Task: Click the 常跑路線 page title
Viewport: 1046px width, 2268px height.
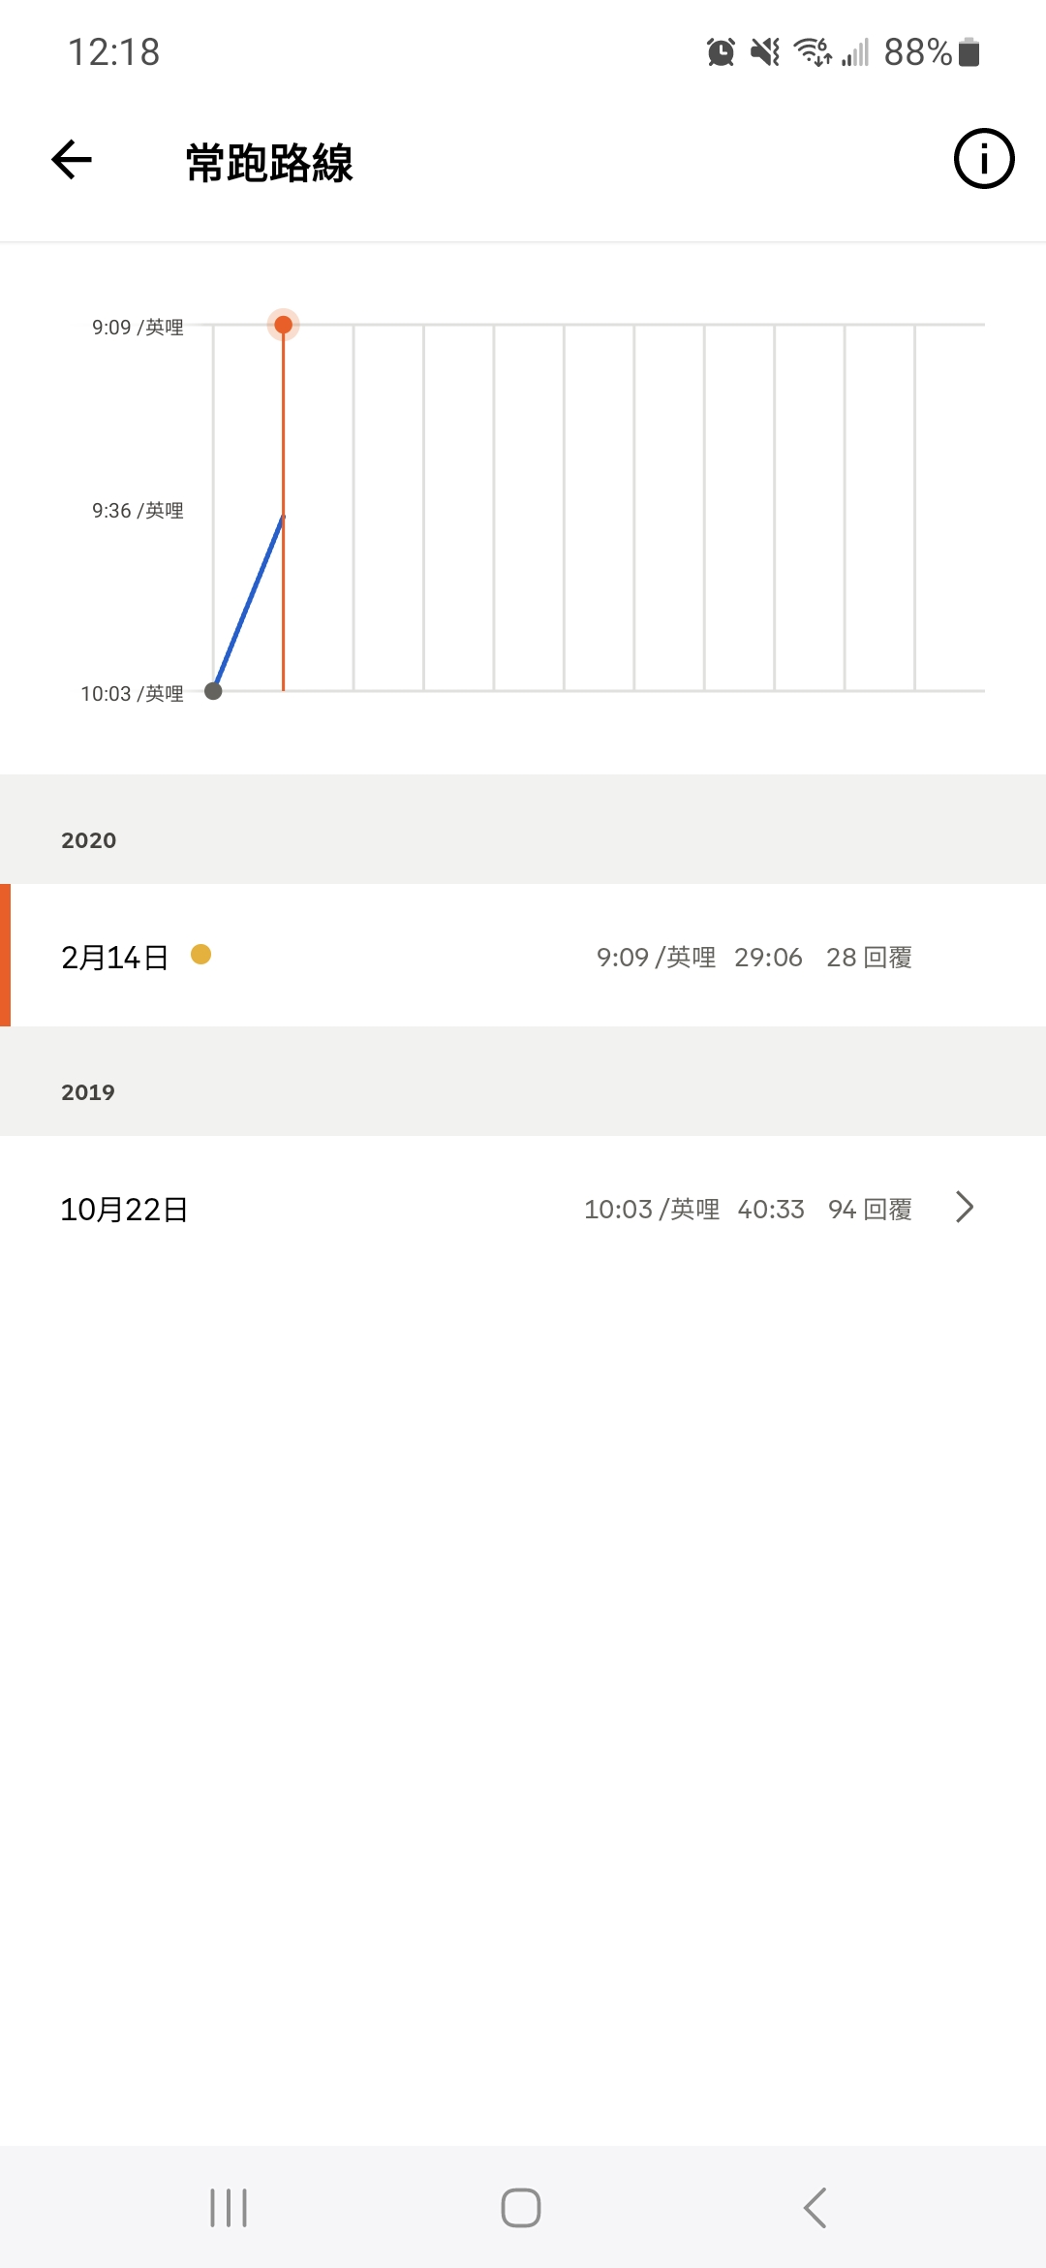Action: pos(269,162)
